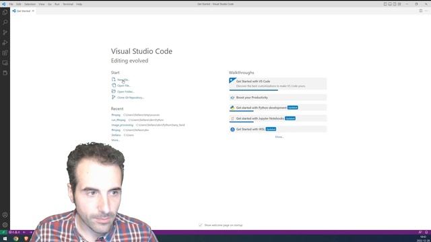The width and height of the screenshot is (431, 242).
Task: Open the Go menu
Action: (49, 4)
